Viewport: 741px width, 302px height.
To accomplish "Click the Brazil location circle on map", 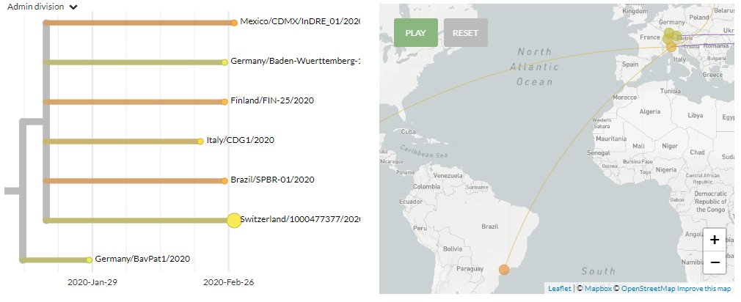I will tap(504, 270).
